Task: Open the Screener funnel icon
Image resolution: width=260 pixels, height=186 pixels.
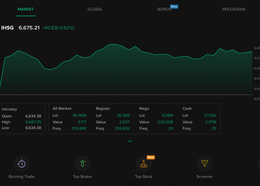Action: 204,163
